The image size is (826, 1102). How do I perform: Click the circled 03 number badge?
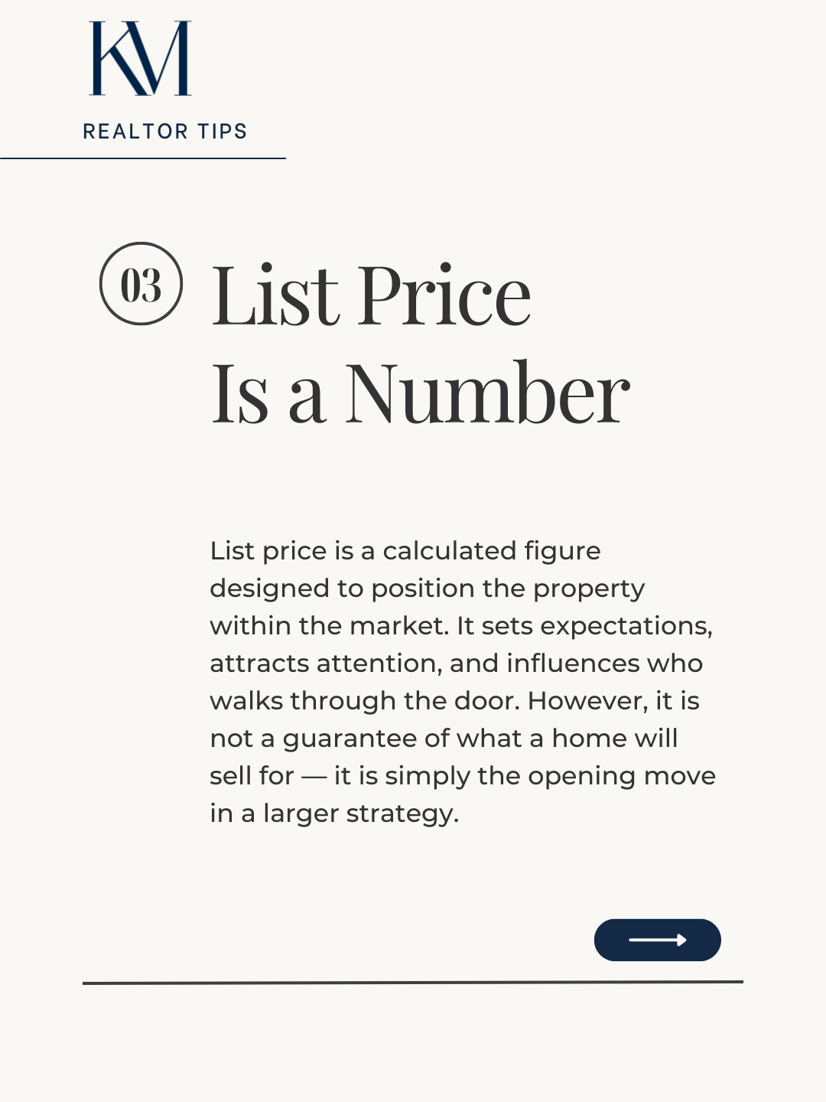[x=141, y=284]
